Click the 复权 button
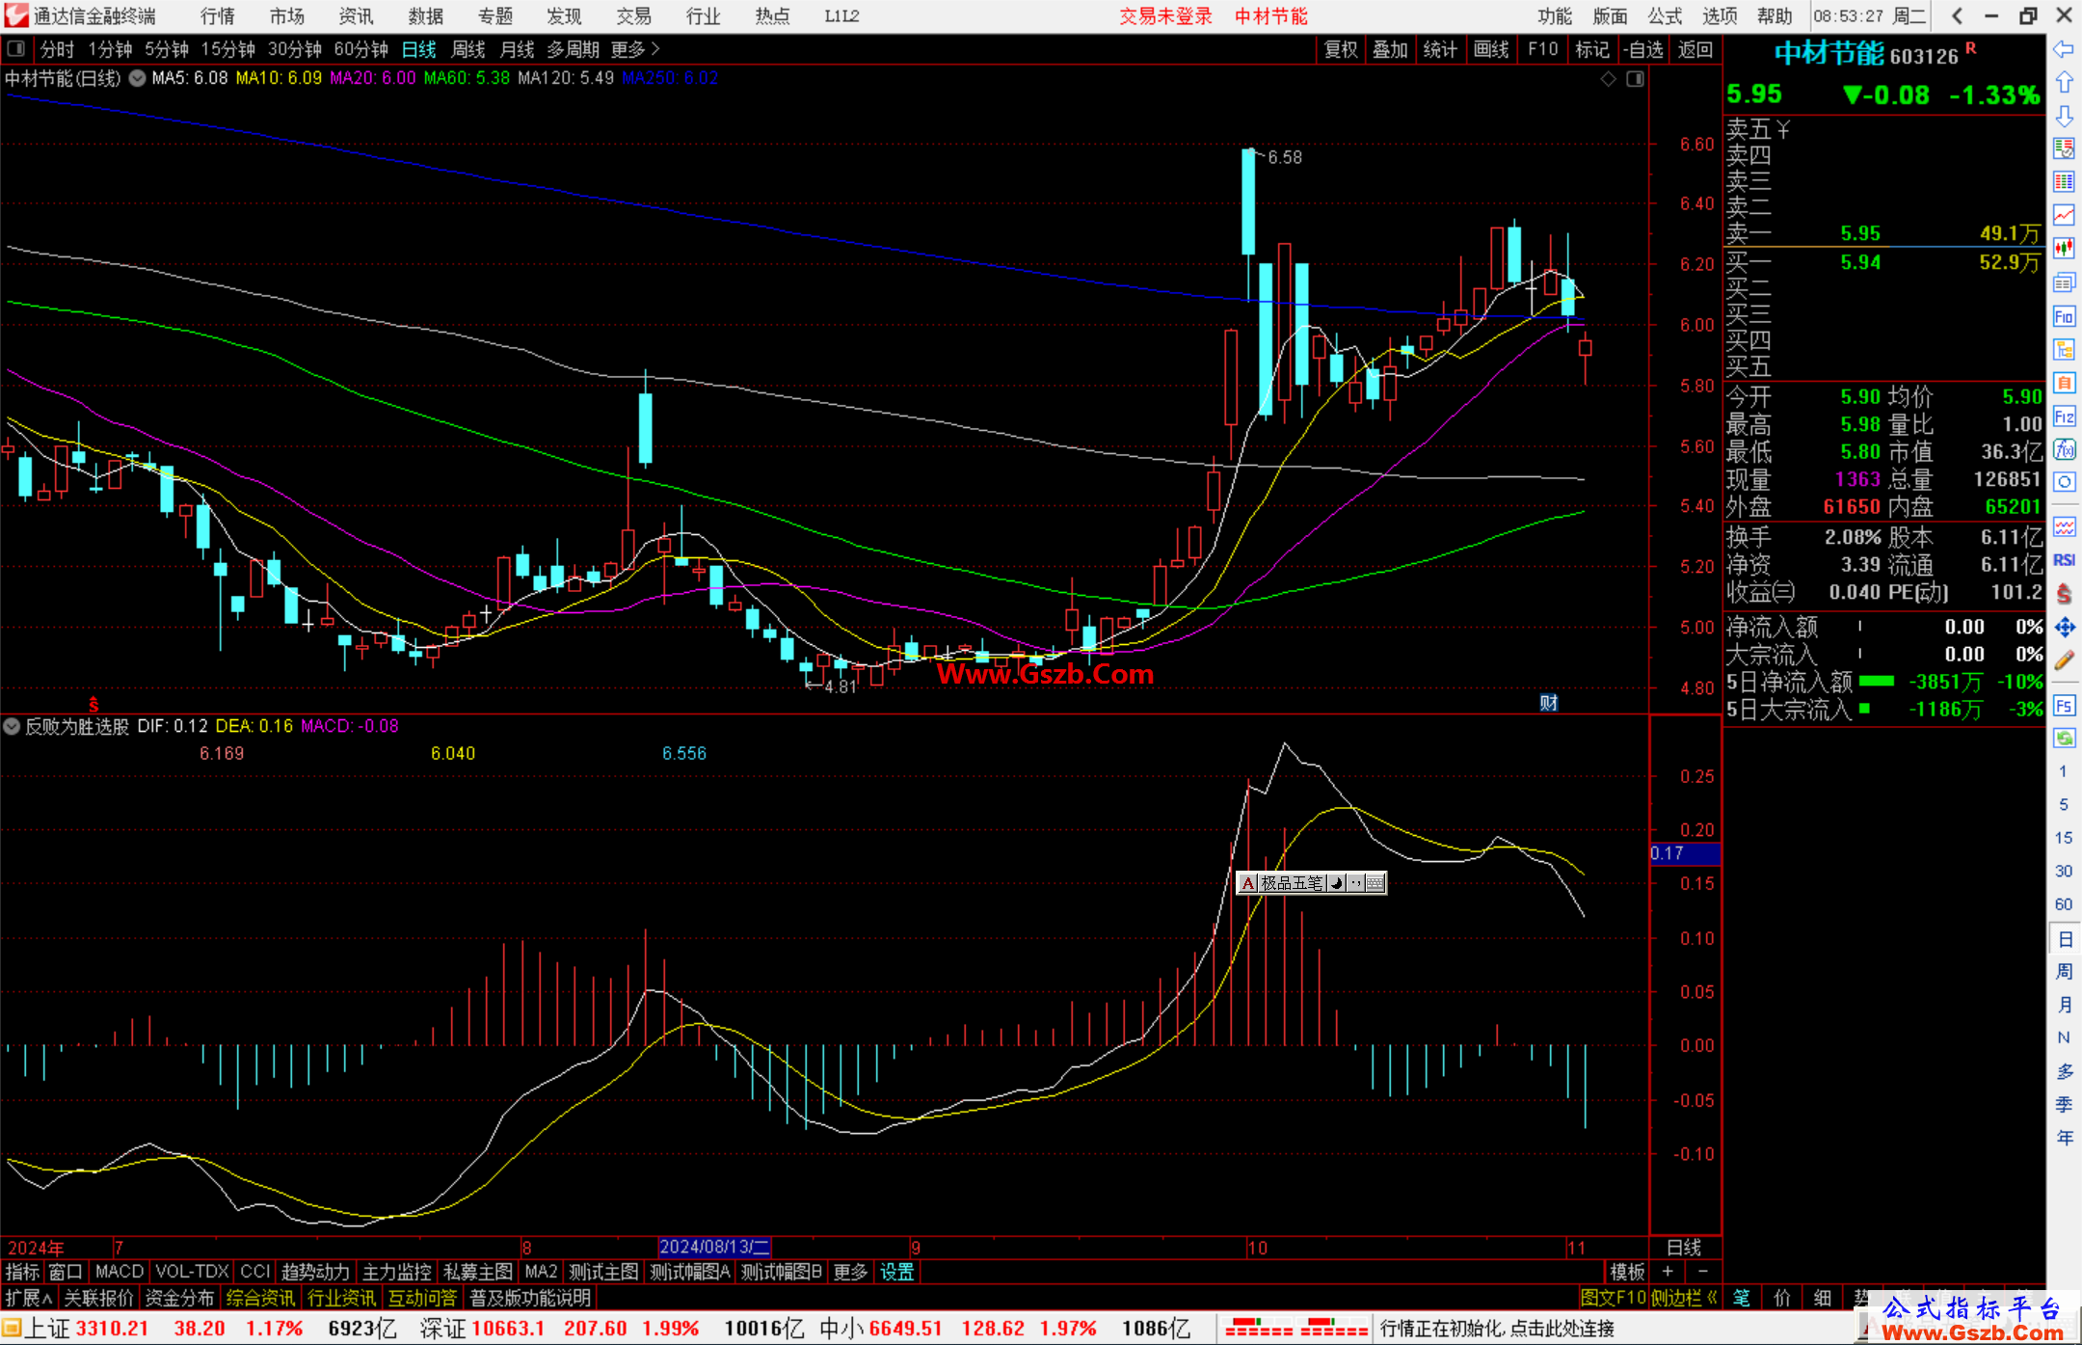Image resolution: width=2082 pixels, height=1345 pixels. (x=1341, y=49)
